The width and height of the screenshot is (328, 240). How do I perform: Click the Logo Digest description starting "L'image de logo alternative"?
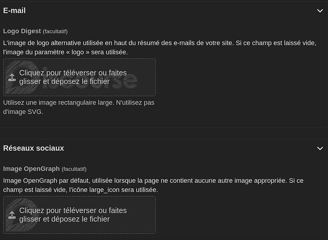tap(96, 43)
